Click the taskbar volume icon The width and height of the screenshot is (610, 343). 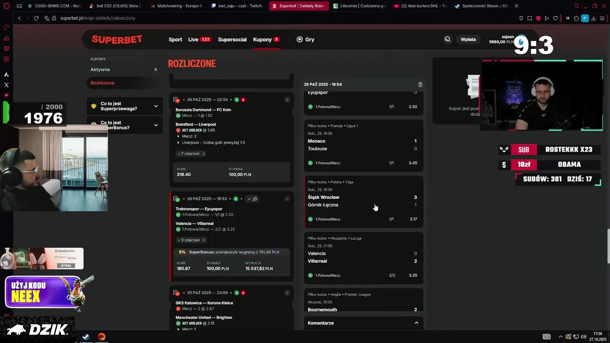(584, 336)
